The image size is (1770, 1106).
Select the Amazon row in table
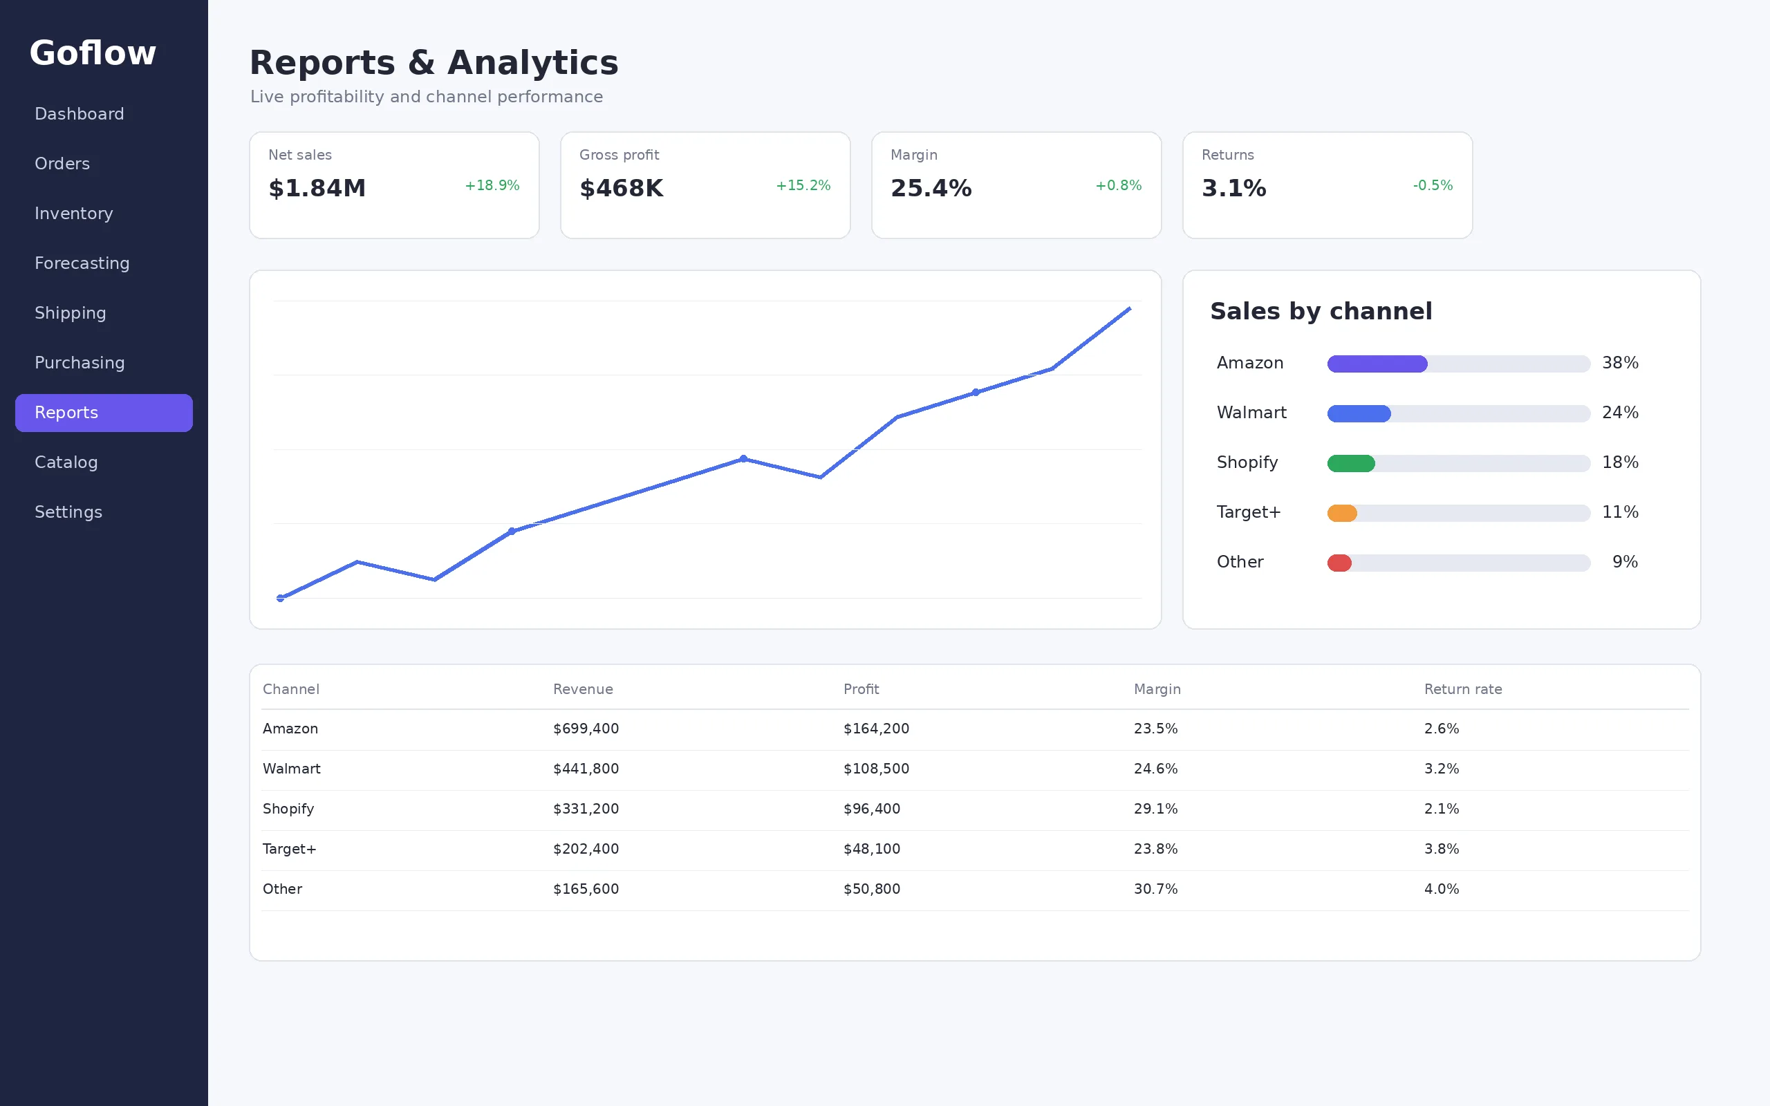click(x=975, y=729)
